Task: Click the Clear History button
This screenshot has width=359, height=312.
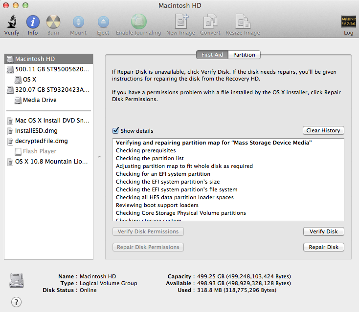Action: (x=323, y=130)
